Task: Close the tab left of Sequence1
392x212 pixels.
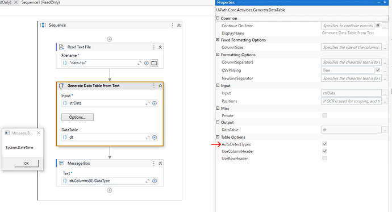Action: pyautogui.click(x=16, y=2)
